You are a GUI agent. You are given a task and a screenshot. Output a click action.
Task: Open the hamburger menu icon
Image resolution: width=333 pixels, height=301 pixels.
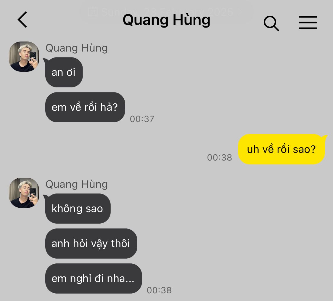tap(308, 22)
